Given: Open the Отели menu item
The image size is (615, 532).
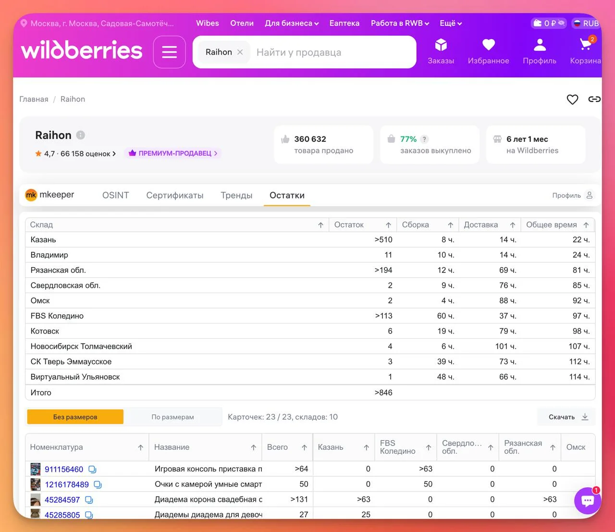Looking at the screenshot, I should [x=242, y=23].
